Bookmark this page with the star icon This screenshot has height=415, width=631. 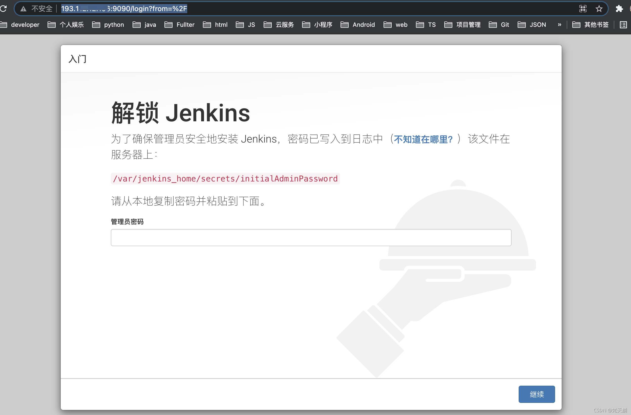tap(599, 9)
